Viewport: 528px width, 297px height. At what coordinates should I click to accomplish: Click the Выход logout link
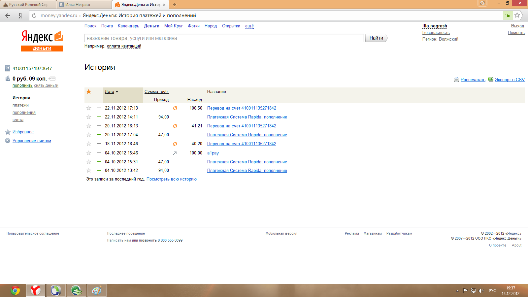tap(517, 26)
